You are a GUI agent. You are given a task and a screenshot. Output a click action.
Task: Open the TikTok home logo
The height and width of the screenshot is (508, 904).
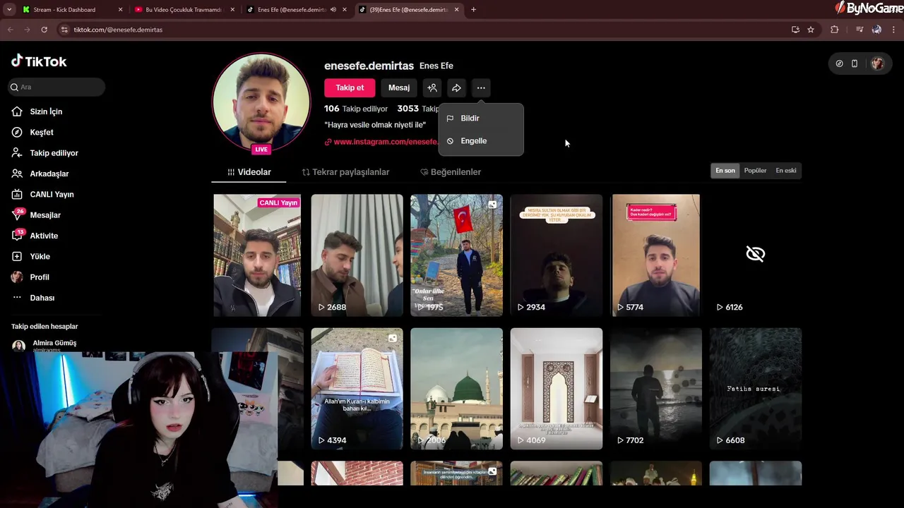coord(39,61)
